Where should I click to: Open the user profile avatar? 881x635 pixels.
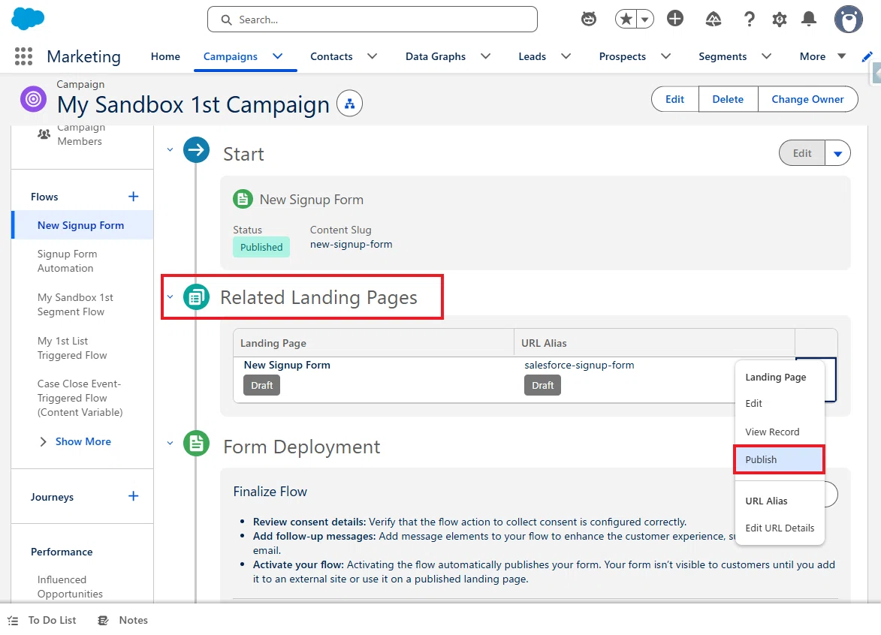[x=848, y=20]
